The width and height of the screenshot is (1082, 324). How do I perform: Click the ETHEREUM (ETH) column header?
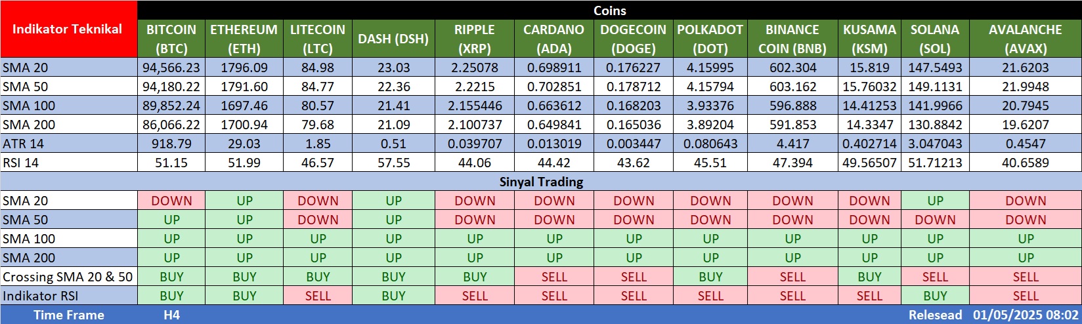pos(244,39)
